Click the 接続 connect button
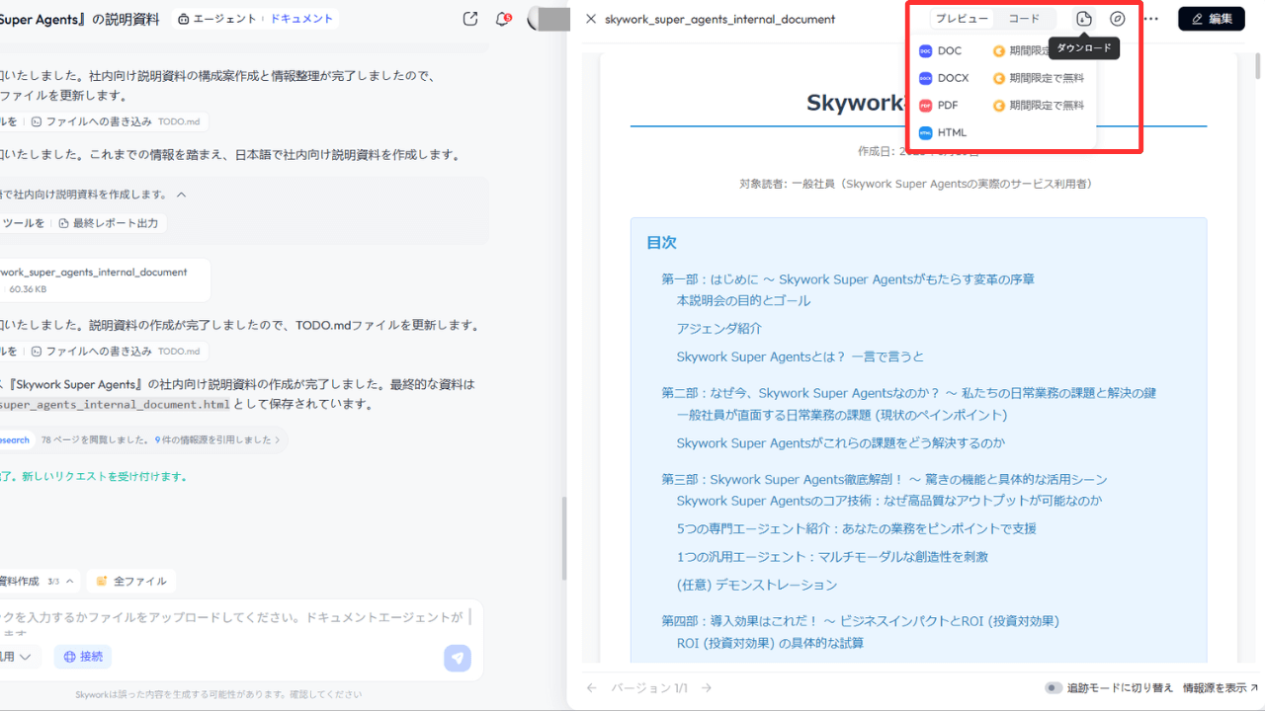The height and width of the screenshot is (711, 1265). pyautogui.click(x=83, y=656)
